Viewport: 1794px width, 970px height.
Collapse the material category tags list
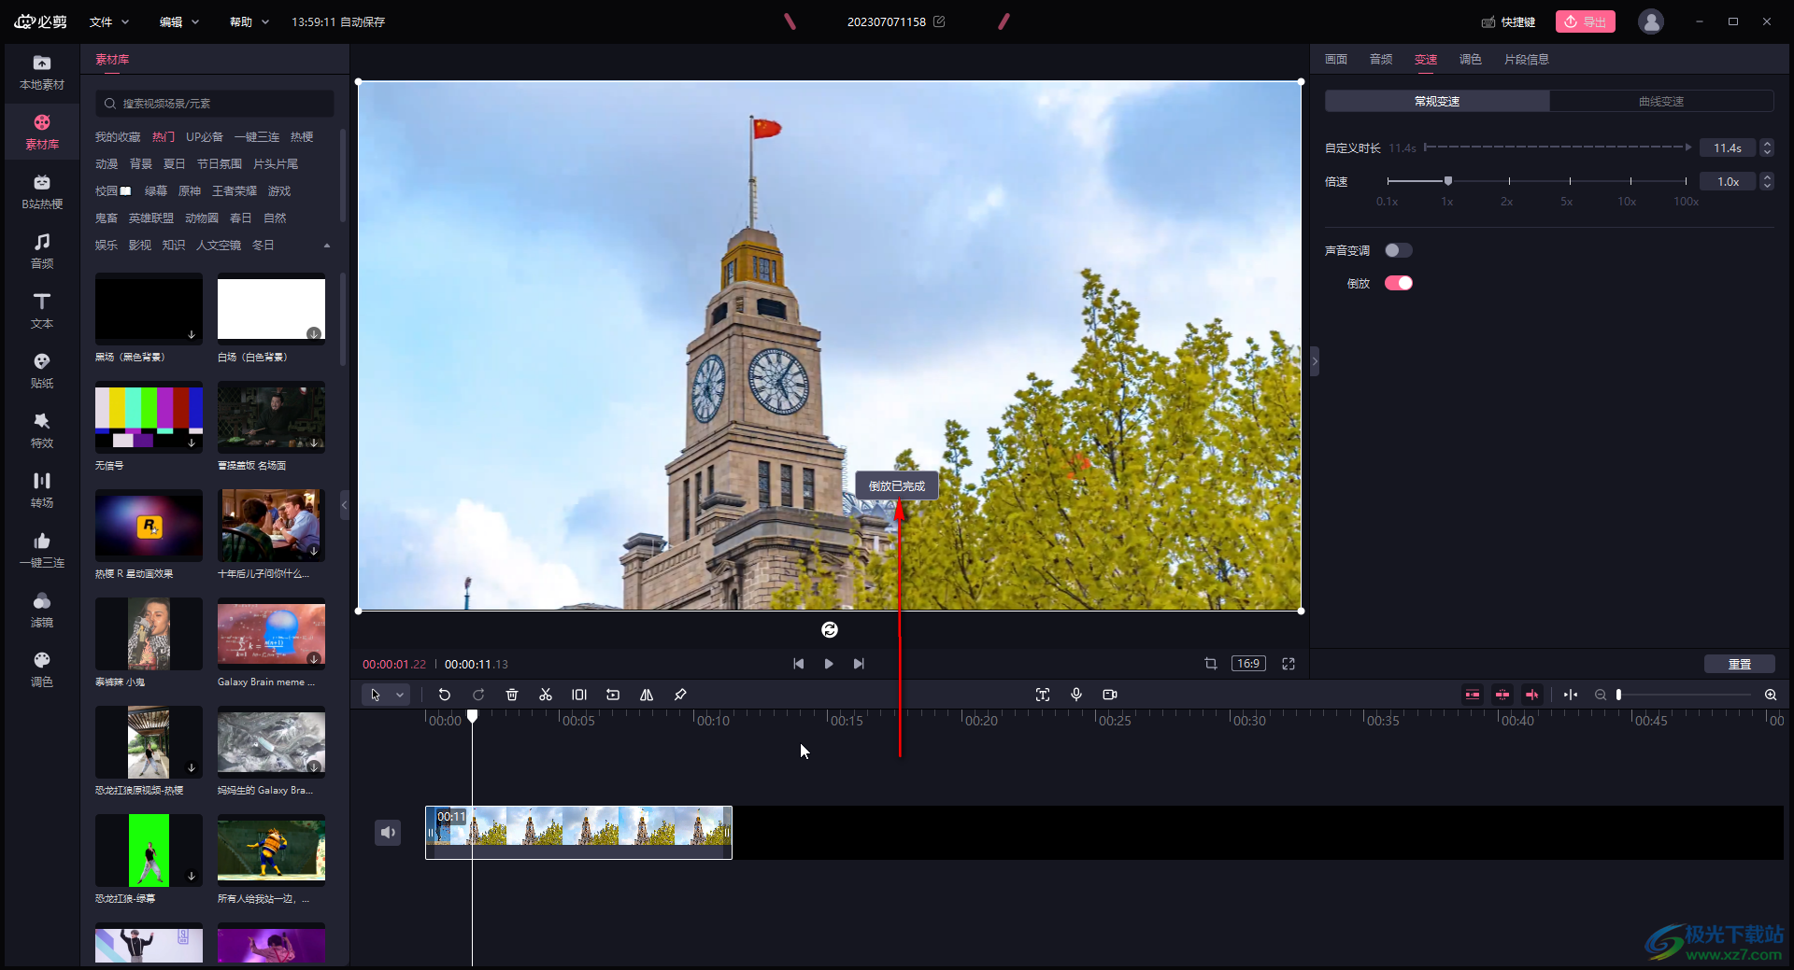327,246
